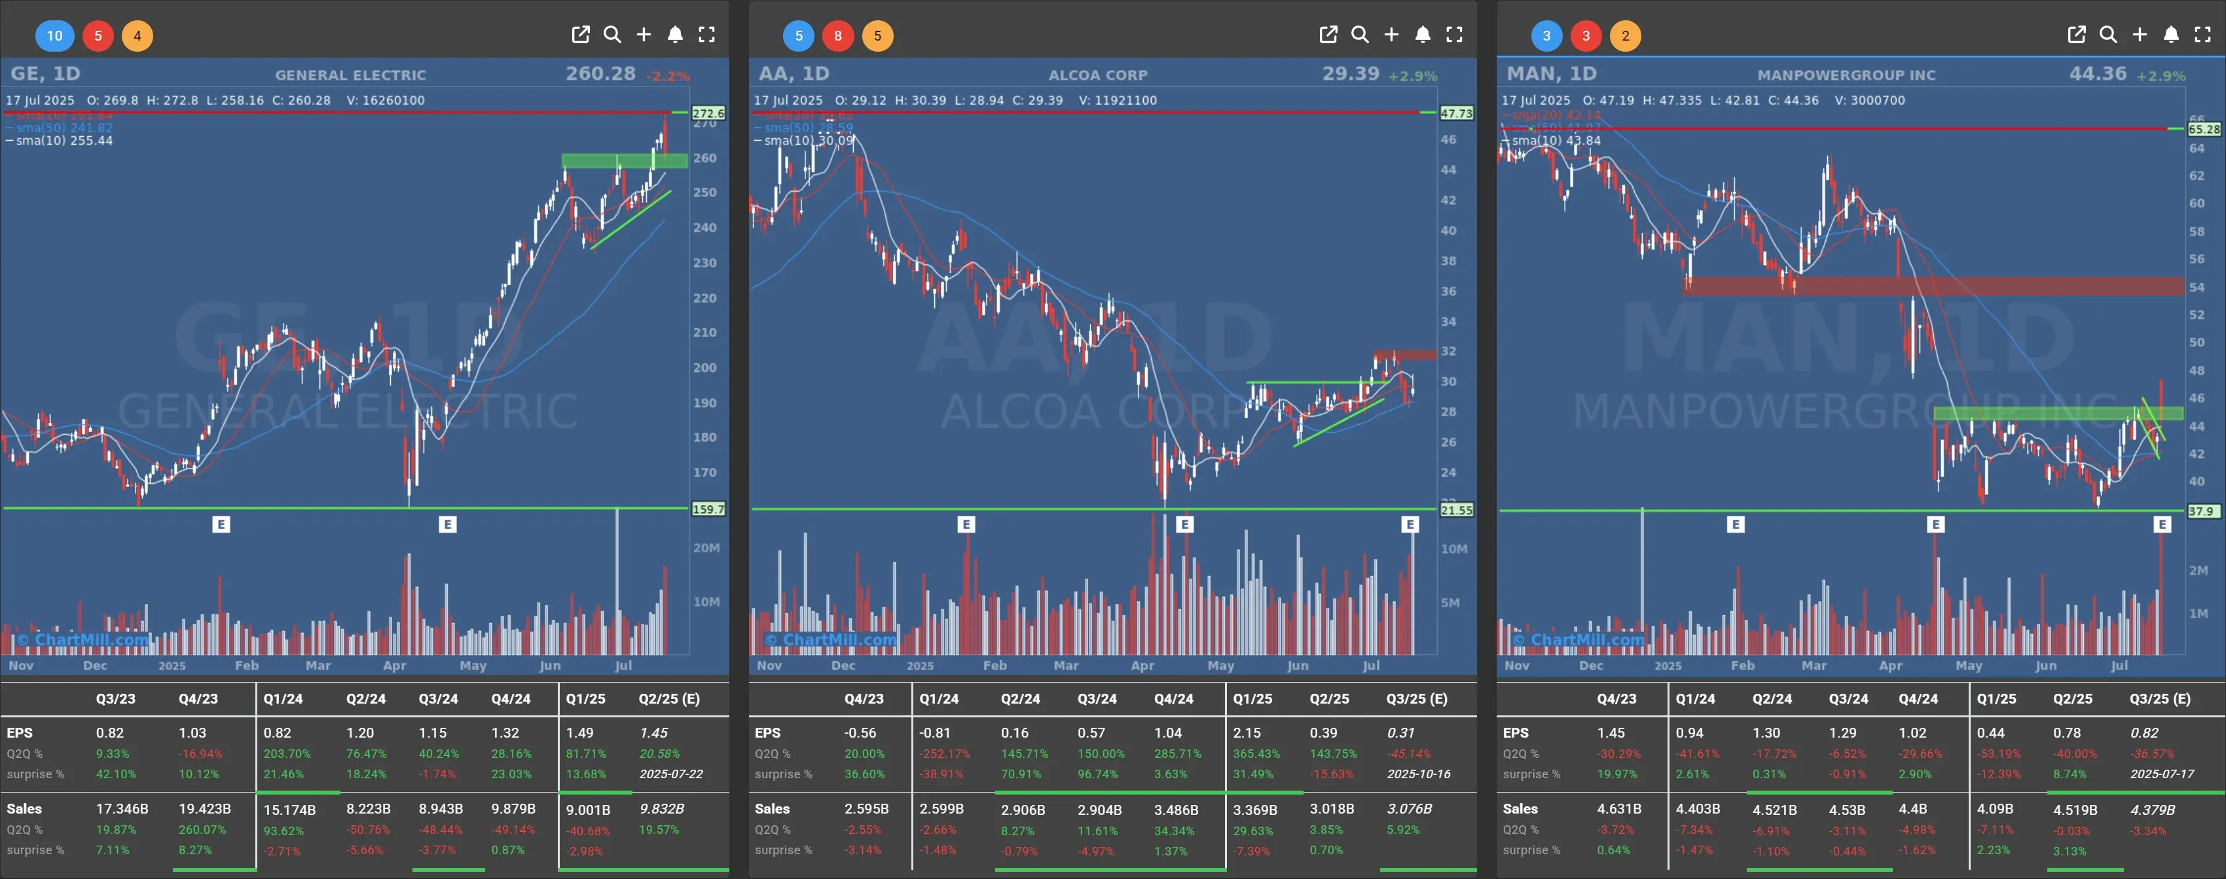
Task: Set alert bell on MAN chart
Action: click(x=2171, y=35)
